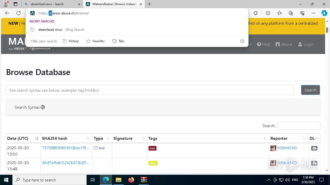This screenshot has height=185, width=330.
Task: Click the scrollbar down arrow
Action: click(x=327, y=170)
